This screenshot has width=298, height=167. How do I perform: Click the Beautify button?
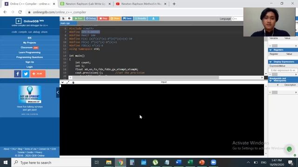coord(141,19)
